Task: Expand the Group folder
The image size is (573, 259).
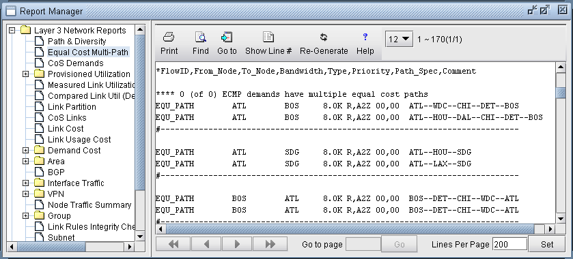Action: (25, 215)
